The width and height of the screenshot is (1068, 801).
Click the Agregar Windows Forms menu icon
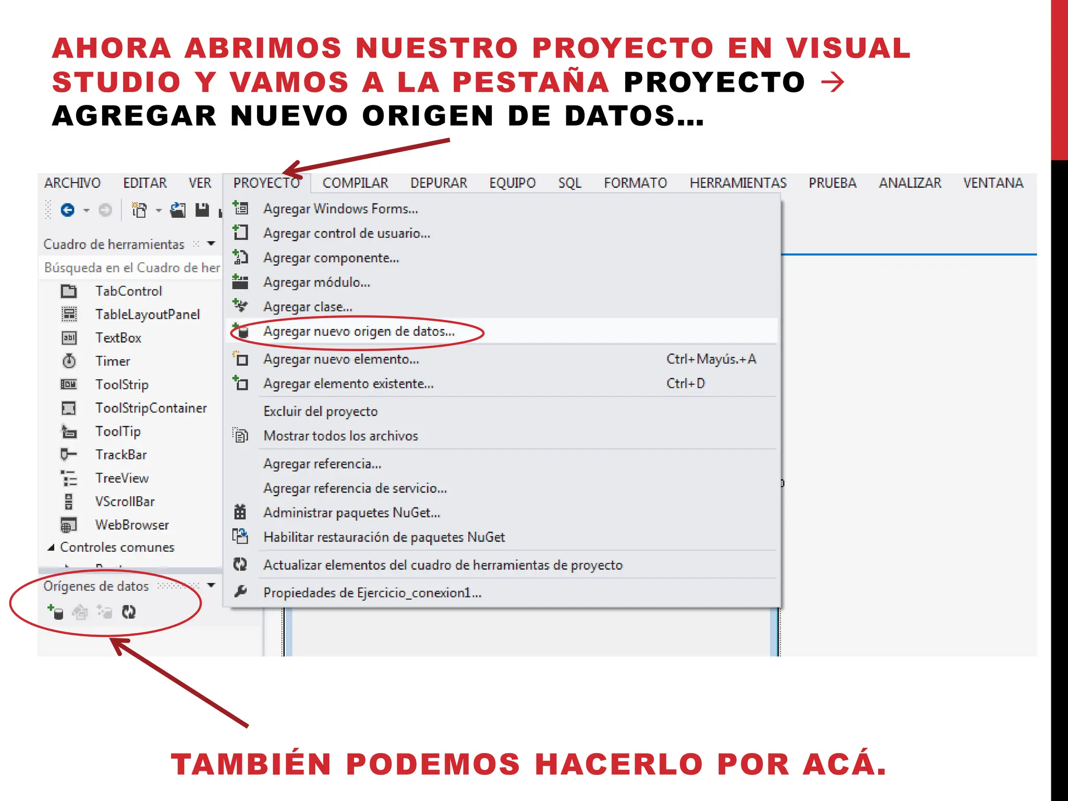tap(240, 208)
